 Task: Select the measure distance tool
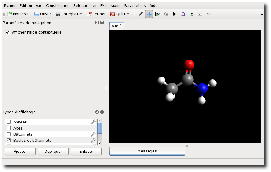[x=200, y=14]
